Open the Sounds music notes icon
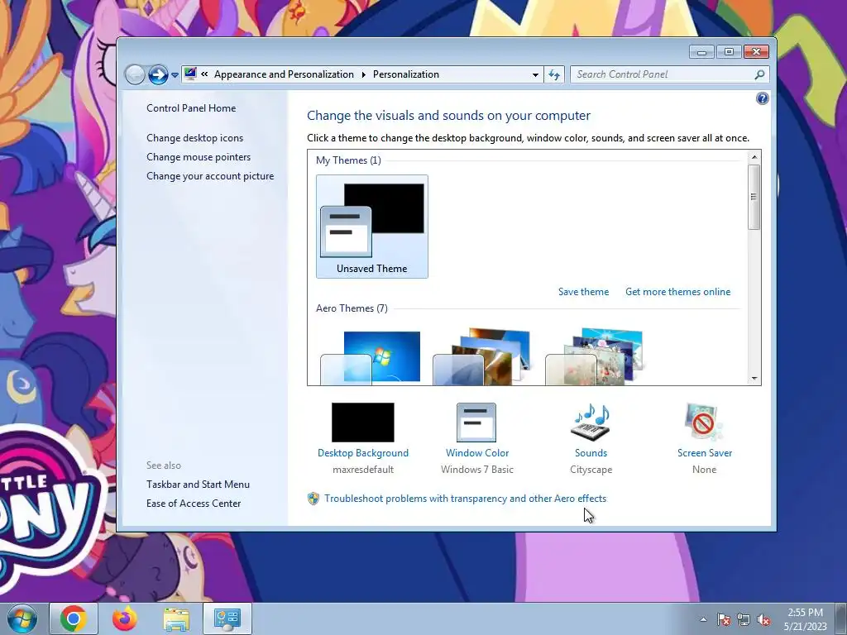Viewport: 847px width, 635px height. point(591,423)
